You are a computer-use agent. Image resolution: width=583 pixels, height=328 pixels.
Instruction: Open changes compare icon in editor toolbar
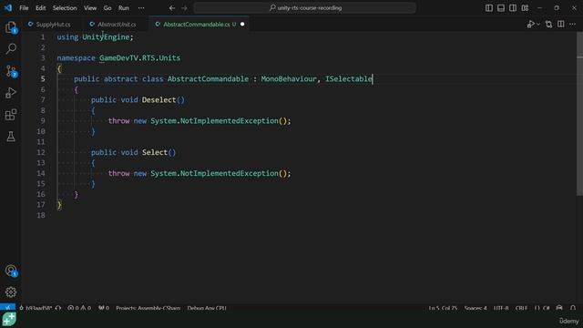coord(548,25)
